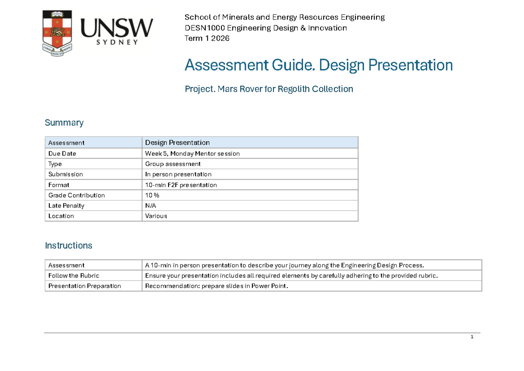Screen dimensions: 524x371
Task: Click 'Assessment' cell in Instructions table
Action: [93, 265]
